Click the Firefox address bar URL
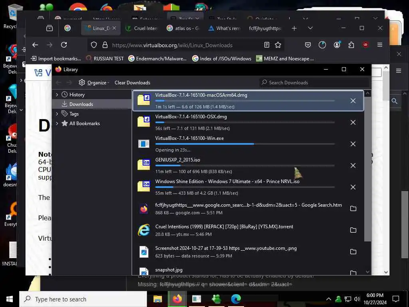This screenshot has height=307, width=409. click(x=172, y=45)
